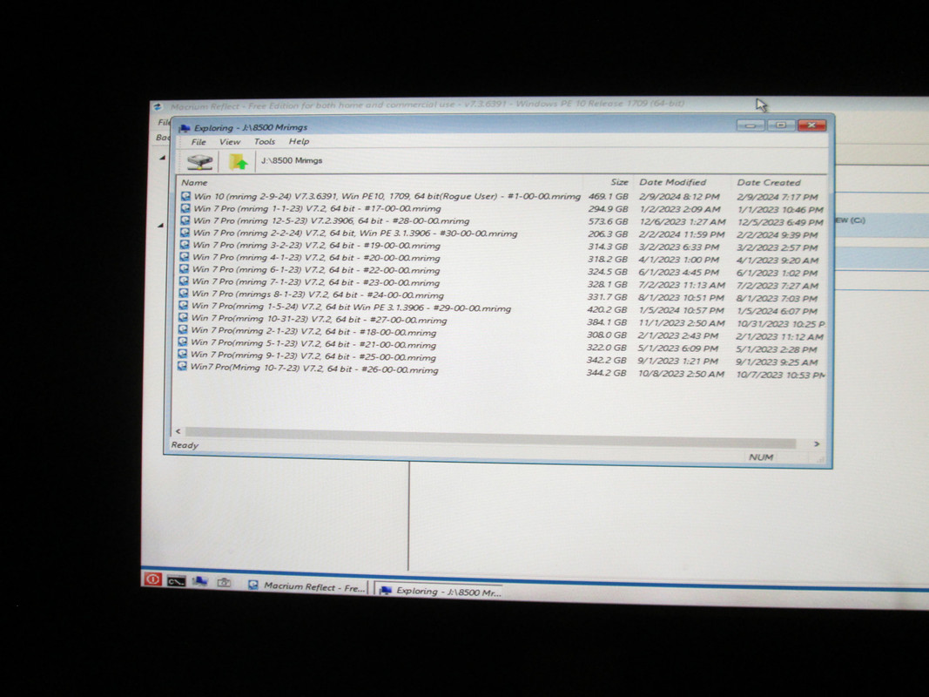Open the View menu in Exploring window
Screen dimensions: 929x697
tap(229, 142)
